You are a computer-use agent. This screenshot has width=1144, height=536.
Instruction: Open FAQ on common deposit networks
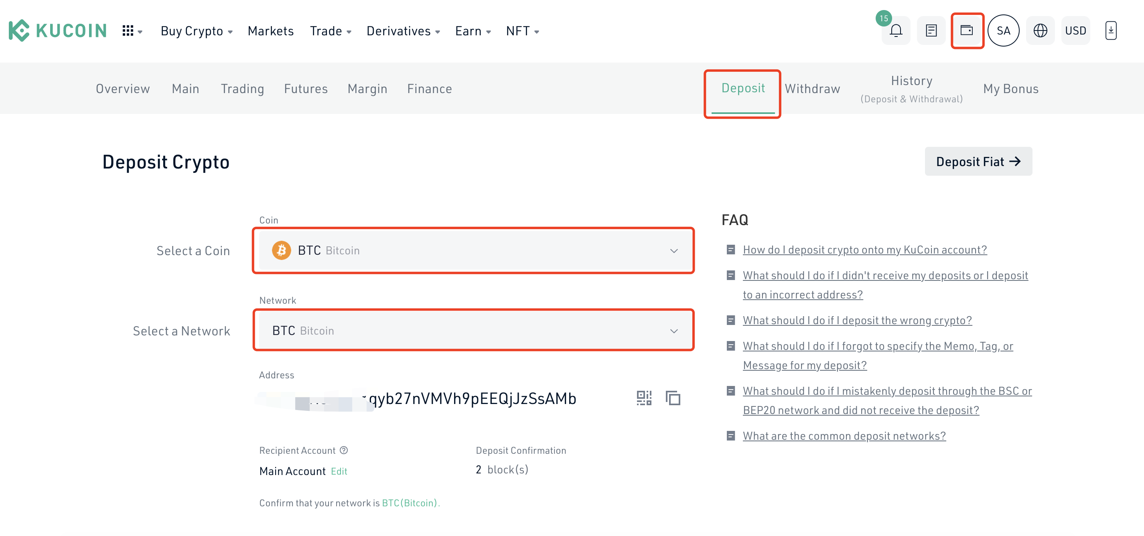pyautogui.click(x=844, y=435)
